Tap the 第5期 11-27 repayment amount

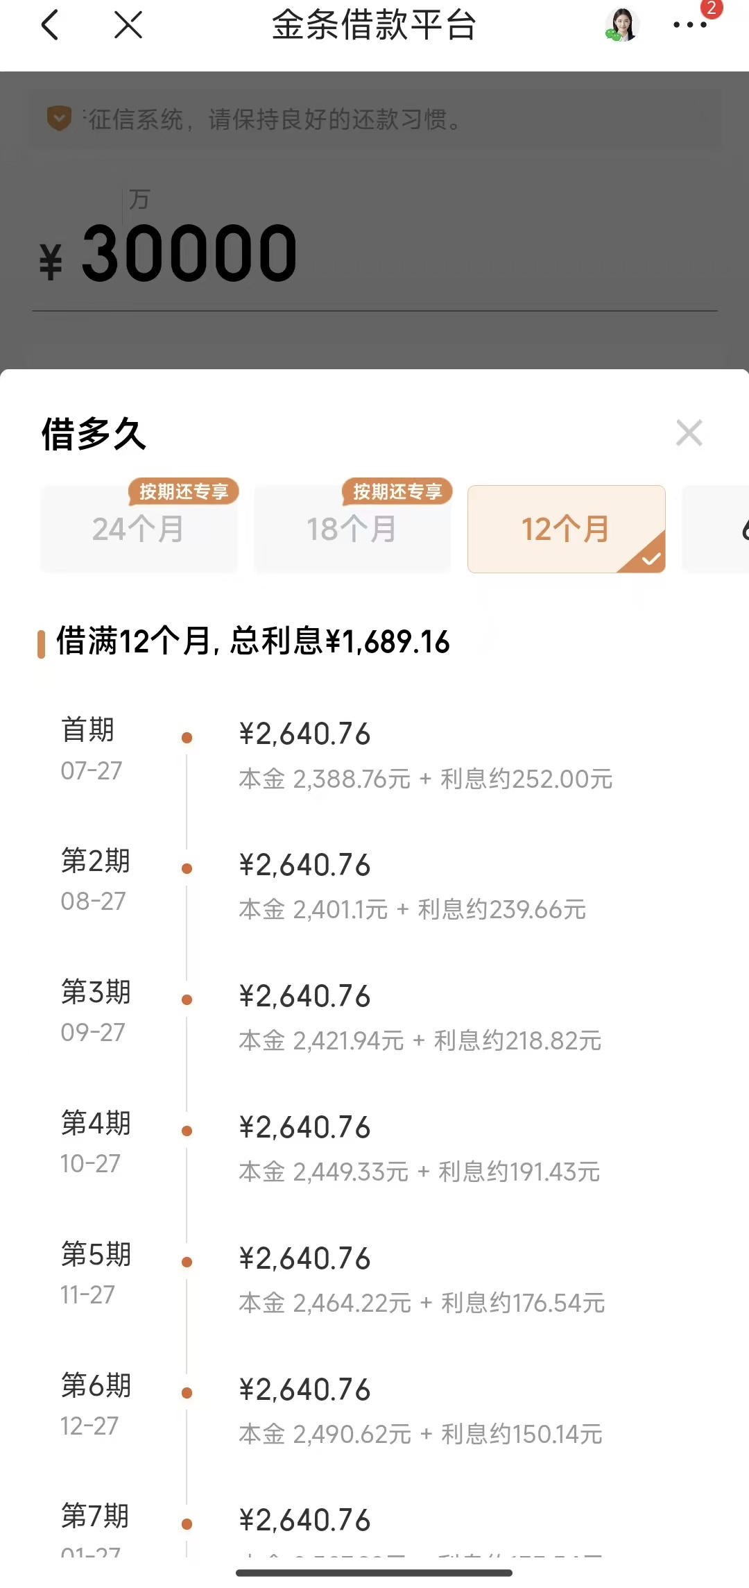pos(304,1258)
